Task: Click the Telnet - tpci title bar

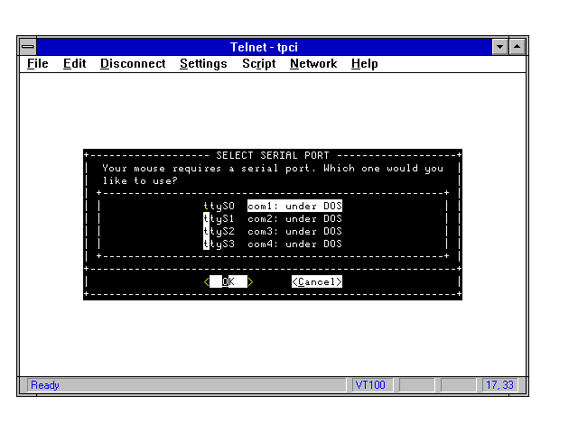Action: click(x=271, y=46)
